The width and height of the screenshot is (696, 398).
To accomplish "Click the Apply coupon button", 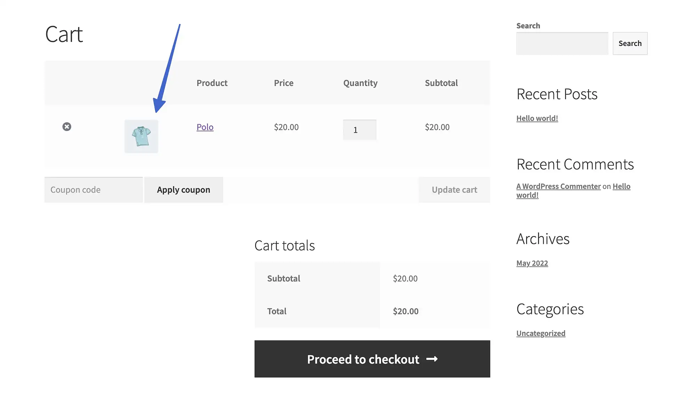I will tap(183, 189).
